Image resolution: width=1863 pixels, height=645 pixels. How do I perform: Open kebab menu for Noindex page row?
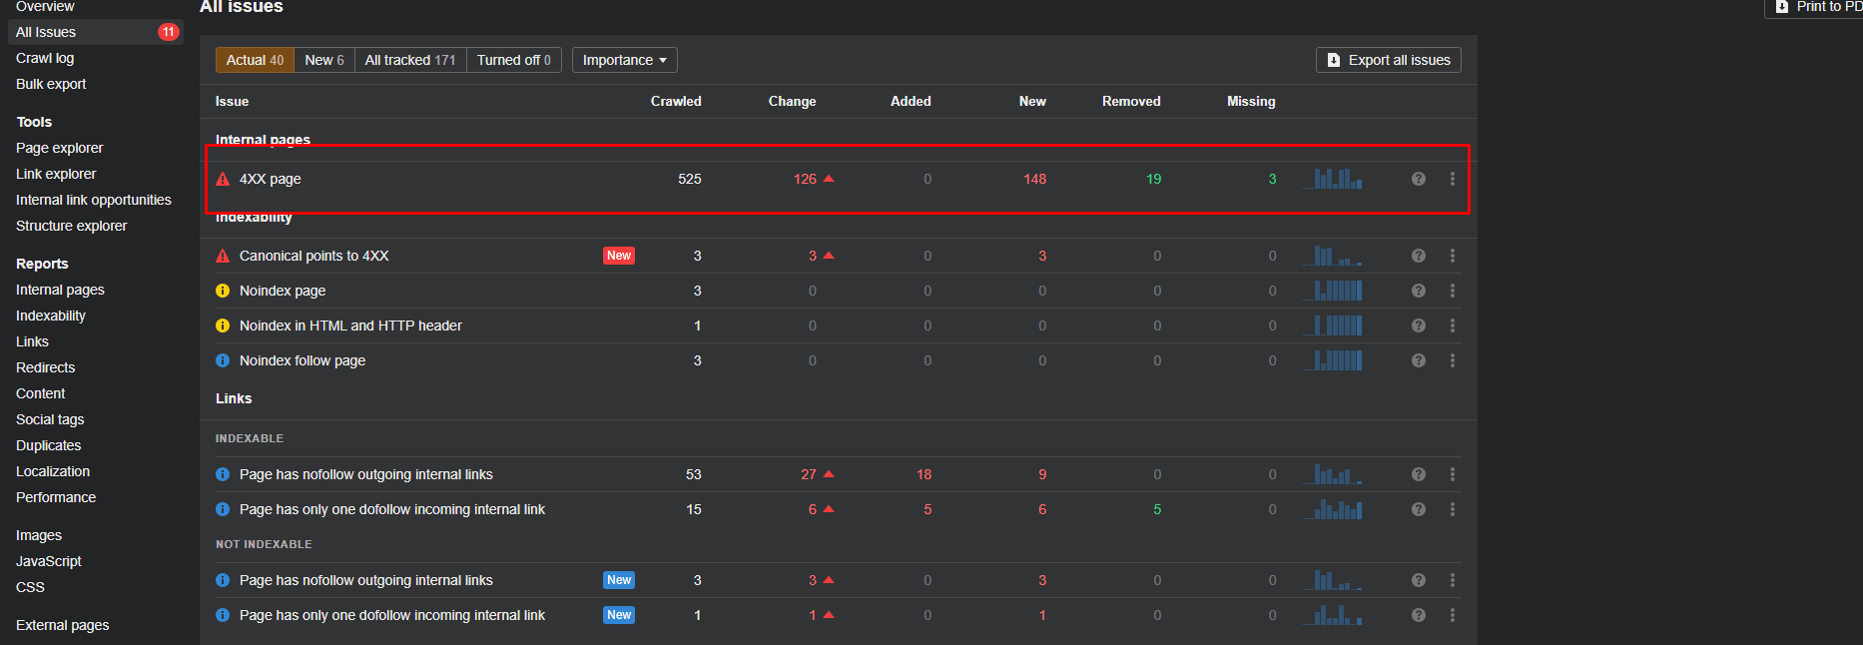tap(1452, 291)
